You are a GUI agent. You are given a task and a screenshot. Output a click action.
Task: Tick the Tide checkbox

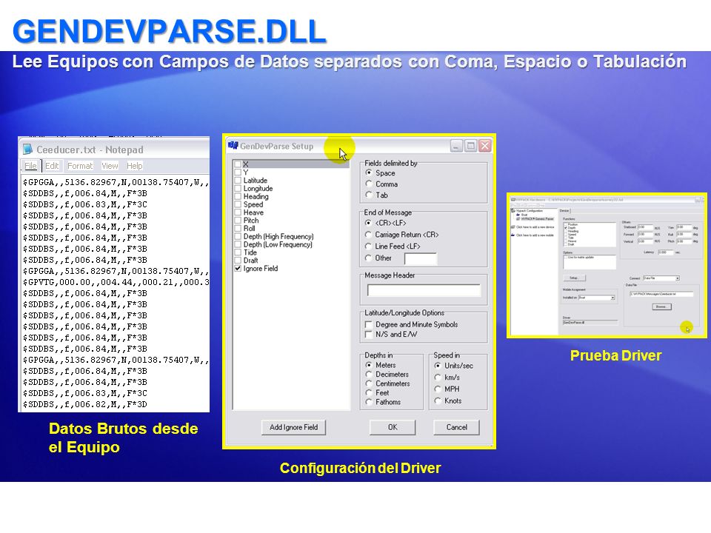238,252
